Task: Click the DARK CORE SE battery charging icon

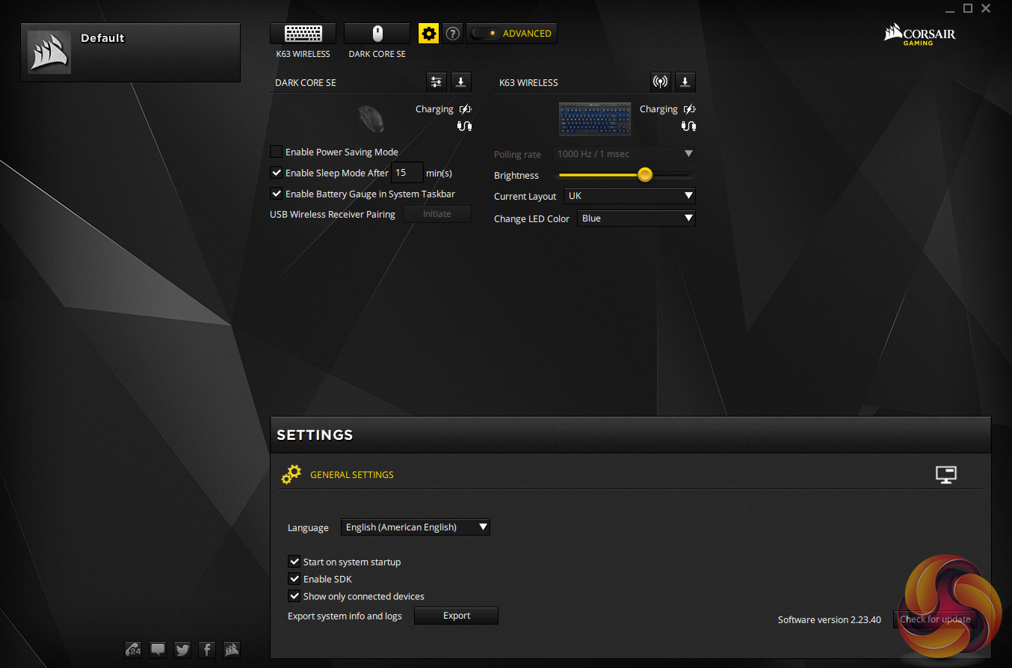Action: [465, 109]
